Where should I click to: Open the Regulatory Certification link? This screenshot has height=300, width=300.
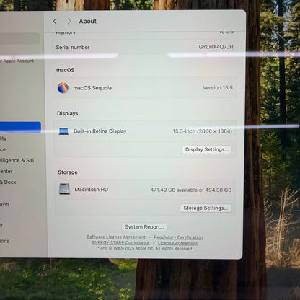tap(178, 237)
